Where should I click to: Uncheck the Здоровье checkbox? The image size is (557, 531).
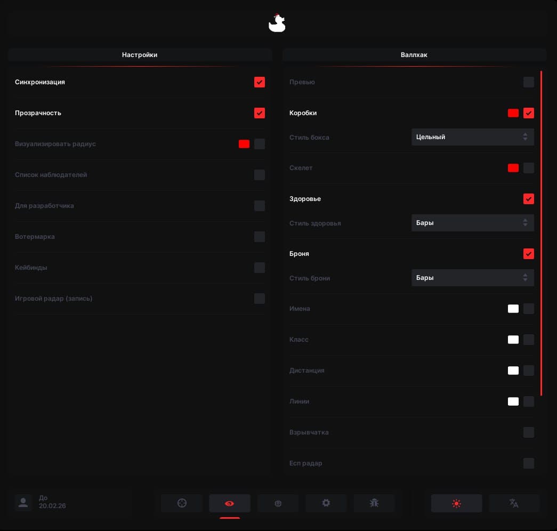click(529, 199)
